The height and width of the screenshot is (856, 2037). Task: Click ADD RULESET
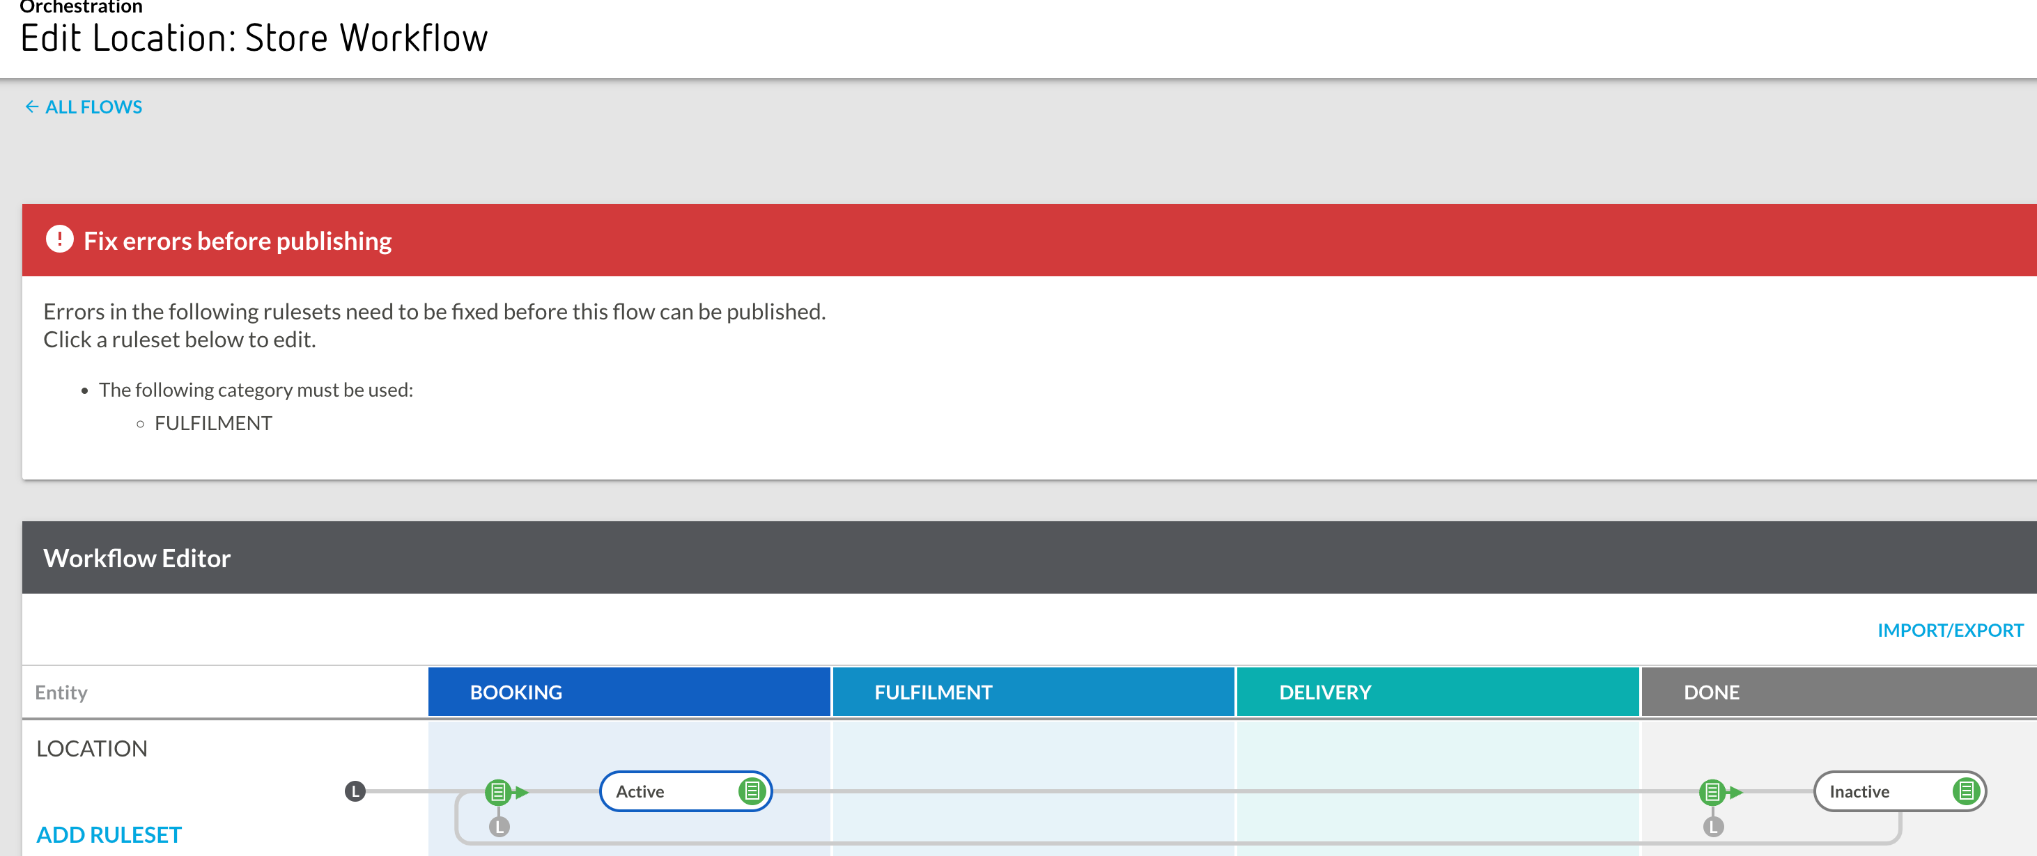click(109, 834)
